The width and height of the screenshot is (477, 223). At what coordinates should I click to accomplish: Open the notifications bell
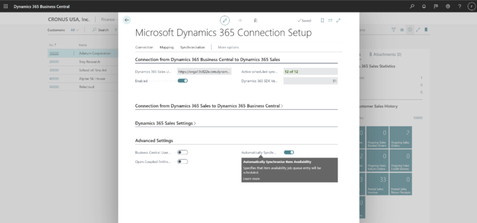click(x=424, y=7)
